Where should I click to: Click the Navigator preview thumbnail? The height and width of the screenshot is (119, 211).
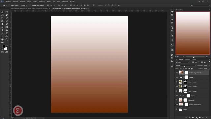tap(193, 33)
